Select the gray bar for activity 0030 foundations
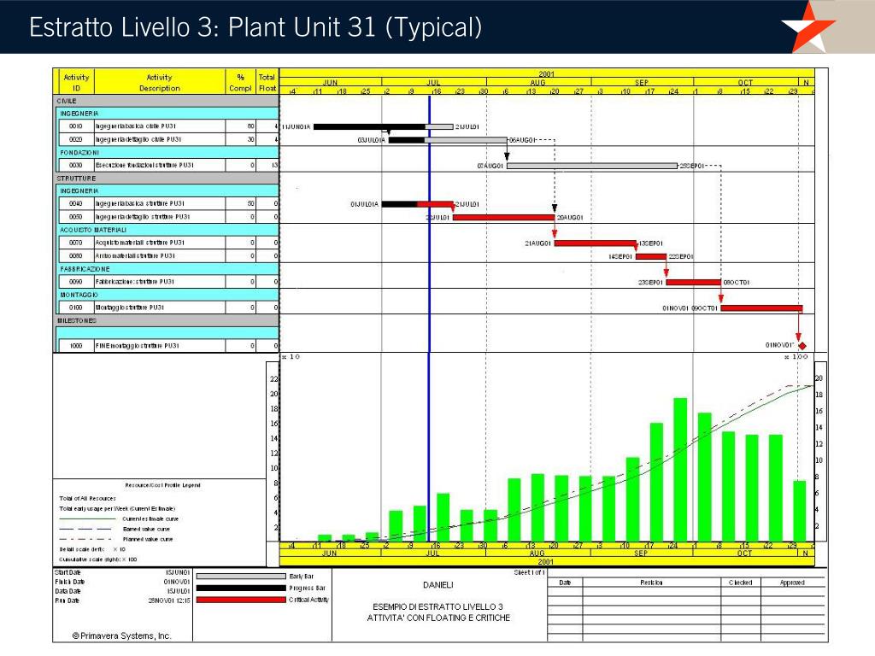Viewport: 875px width, 656px height. (592, 166)
